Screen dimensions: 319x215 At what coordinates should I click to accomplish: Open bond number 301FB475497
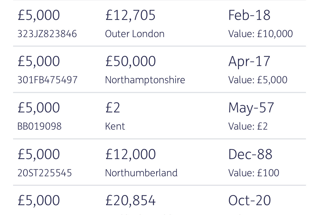[47, 80]
